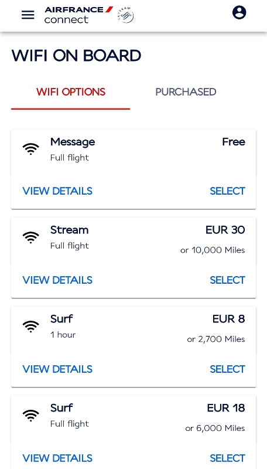Image resolution: width=267 pixels, height=469 pixels.
Task: Select the free Message pass
Action: 227,191
